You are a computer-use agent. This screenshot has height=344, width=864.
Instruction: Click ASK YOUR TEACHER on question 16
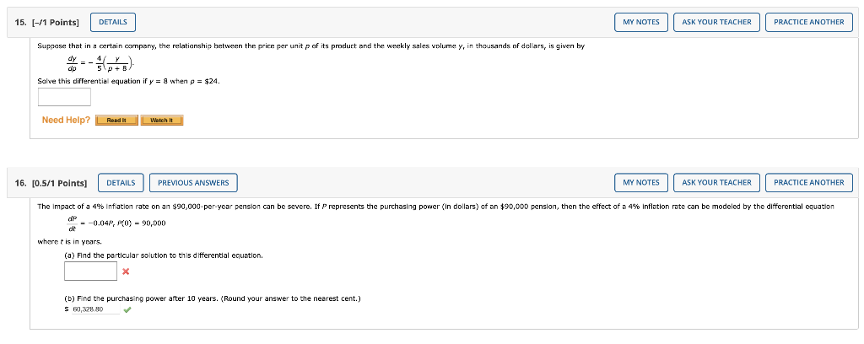716,183
